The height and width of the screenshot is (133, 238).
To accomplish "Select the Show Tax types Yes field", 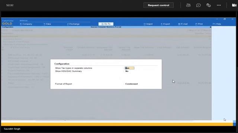I will (129, 68).
